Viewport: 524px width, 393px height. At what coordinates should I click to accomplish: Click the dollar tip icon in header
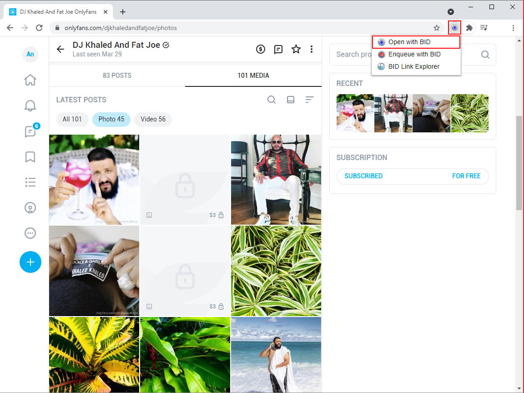click(x=261, y=49)
